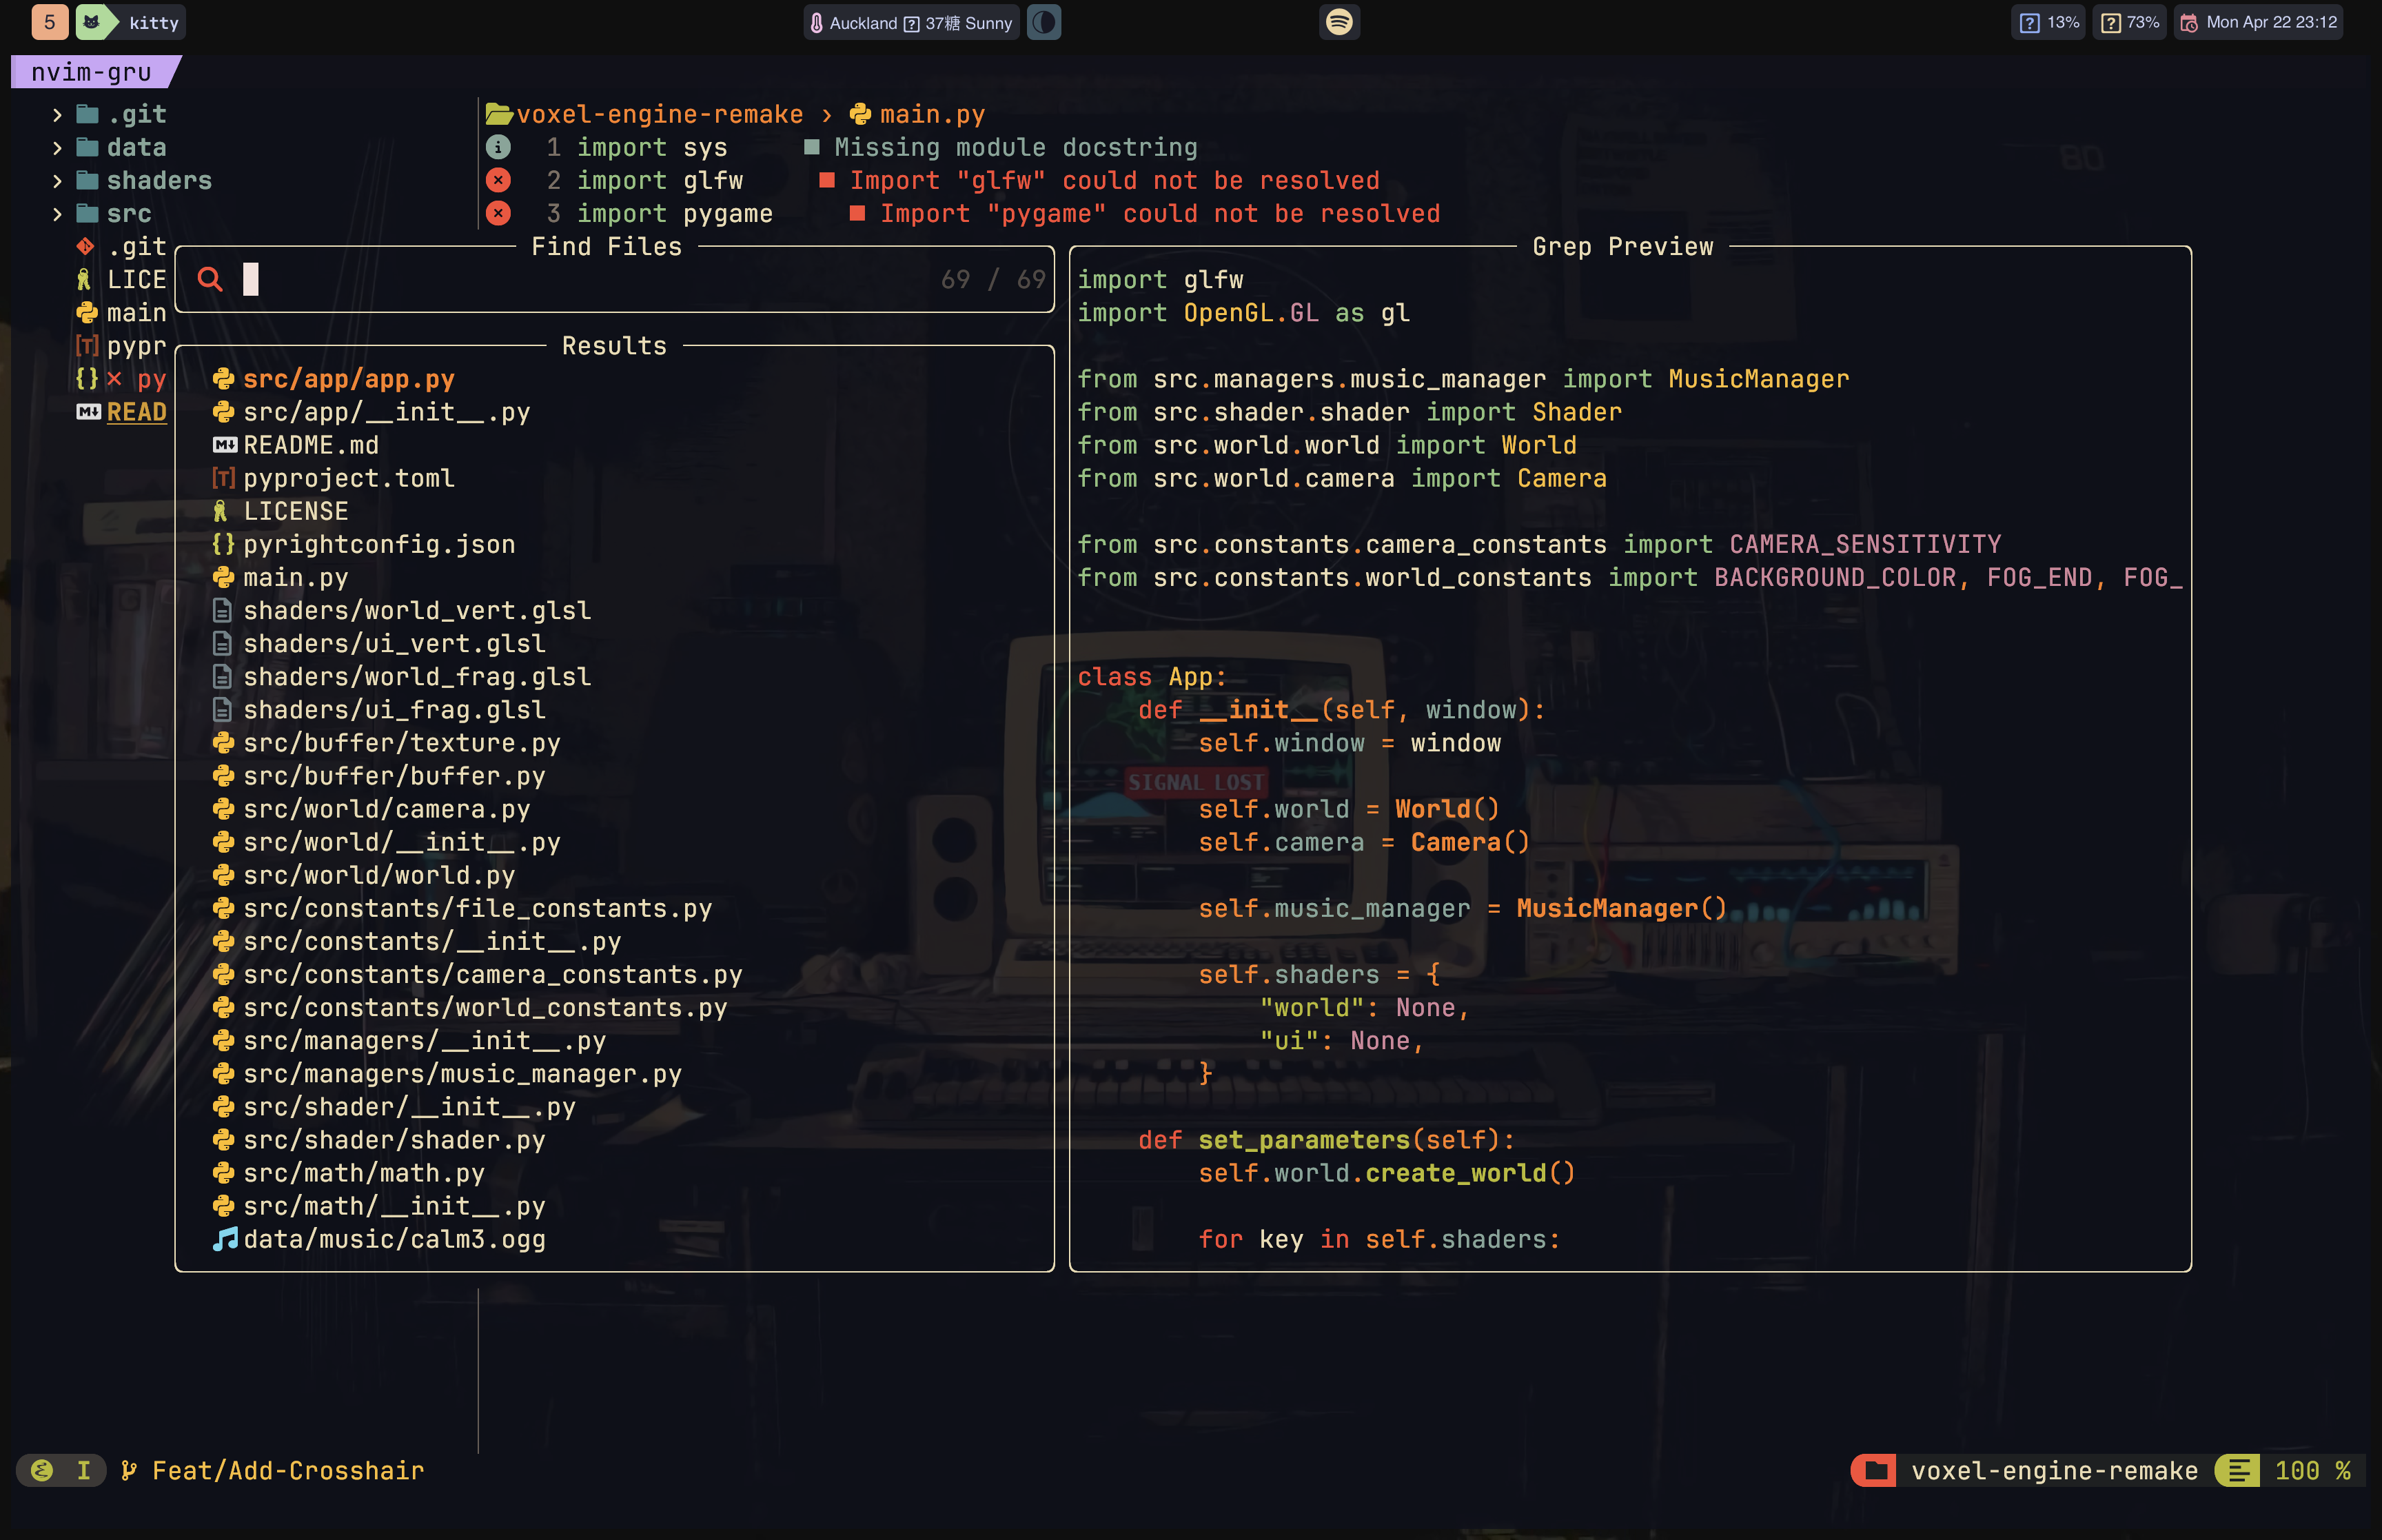Click the Spotify icon in top bar
Screen dimensions: 2382x1540
[x=1338, y=22]
